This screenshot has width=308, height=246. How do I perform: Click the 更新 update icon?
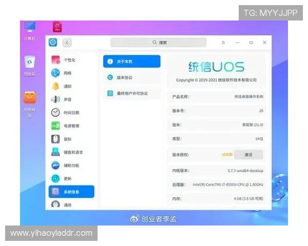point(55,178)
